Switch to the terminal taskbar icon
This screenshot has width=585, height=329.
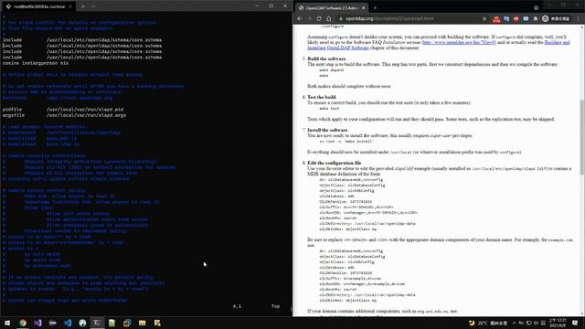point(98,323)
